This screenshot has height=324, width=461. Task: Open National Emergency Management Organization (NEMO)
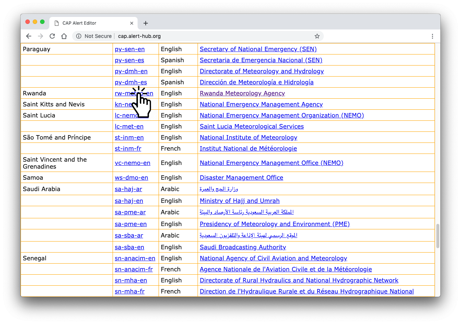tap(282, 115)
